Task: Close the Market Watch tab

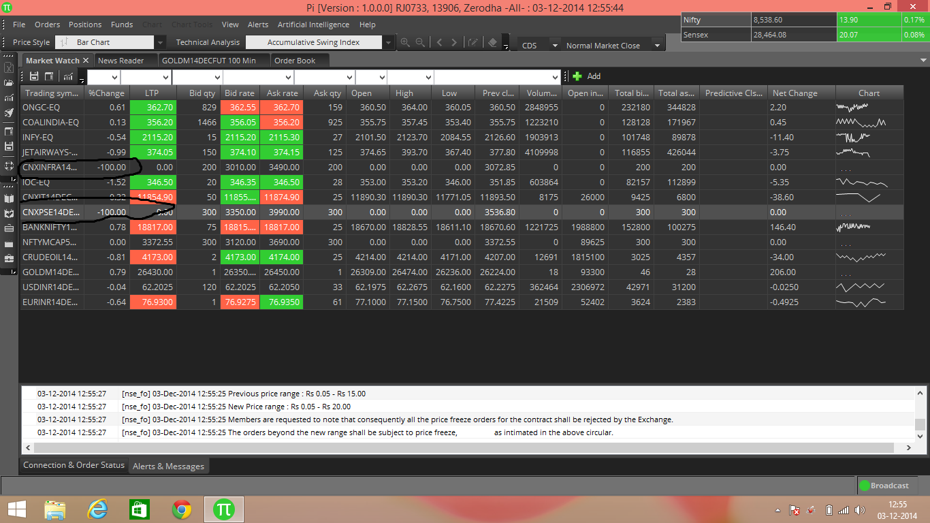Action: pos(86,61)
